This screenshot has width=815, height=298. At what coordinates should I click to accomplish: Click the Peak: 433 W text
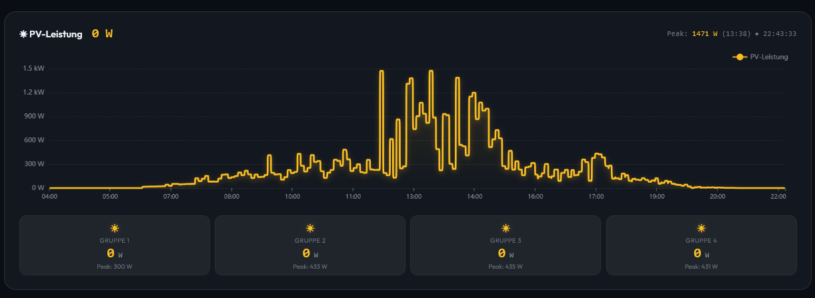(x=310, y=267)
